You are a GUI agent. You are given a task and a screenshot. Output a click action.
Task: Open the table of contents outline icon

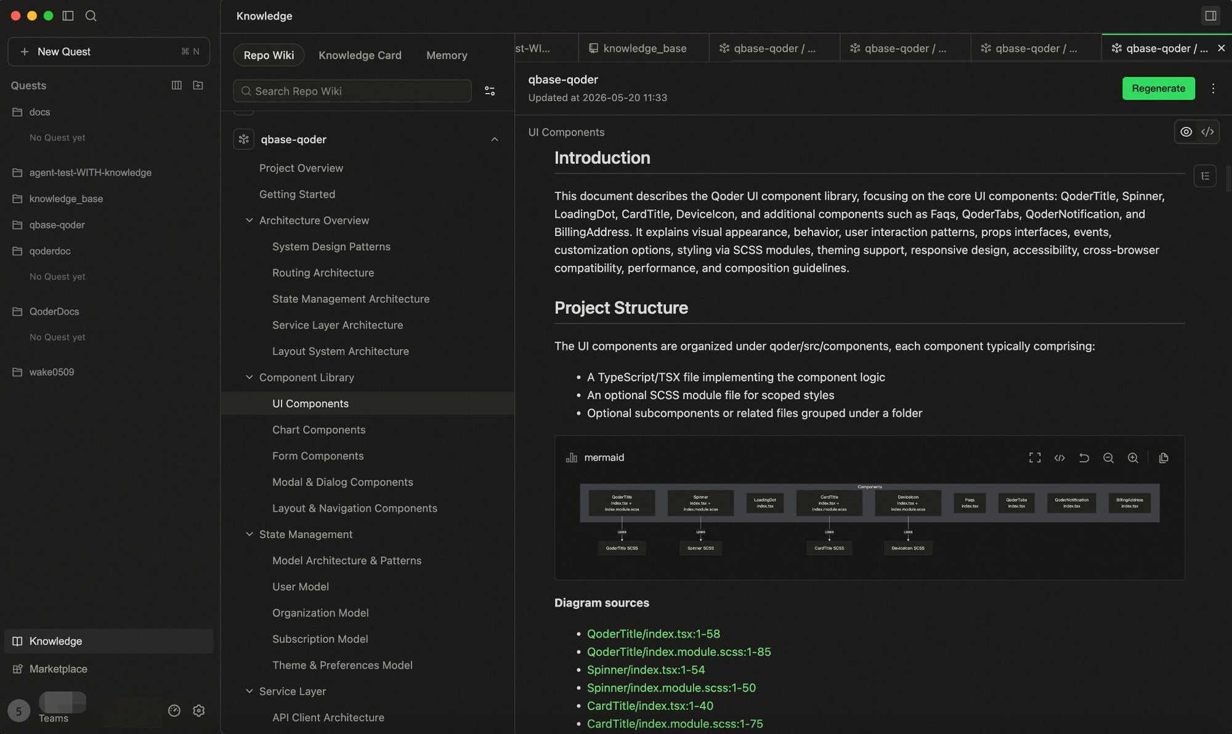(1205, 176)
